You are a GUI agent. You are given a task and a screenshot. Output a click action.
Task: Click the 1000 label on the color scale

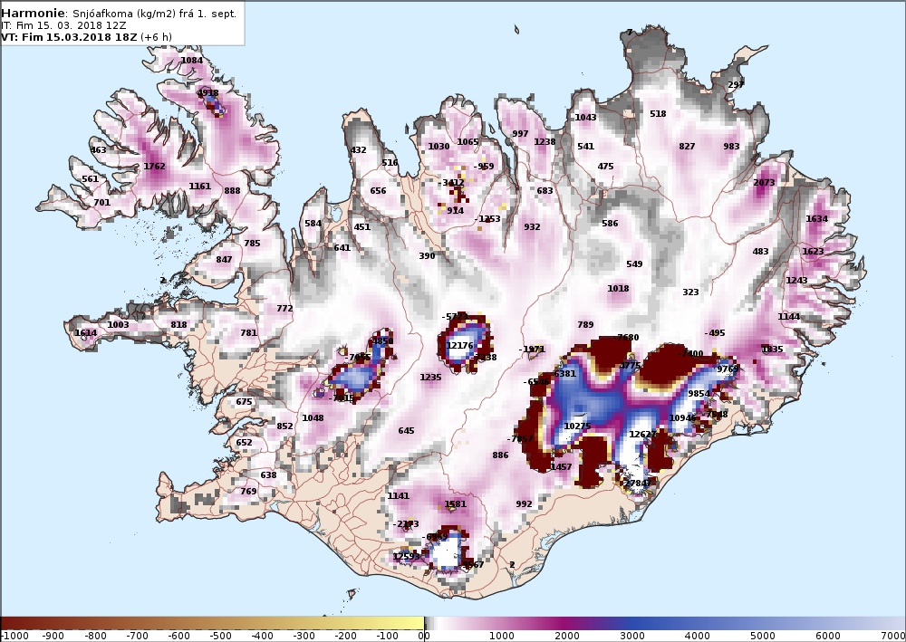[x=501, y=636]
